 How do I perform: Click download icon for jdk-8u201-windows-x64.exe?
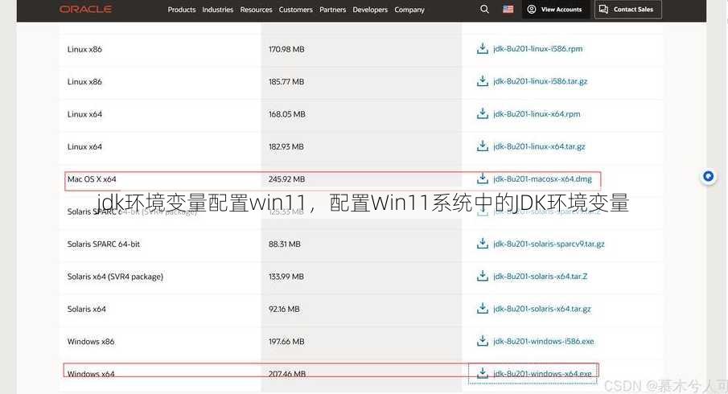[483, 373]
